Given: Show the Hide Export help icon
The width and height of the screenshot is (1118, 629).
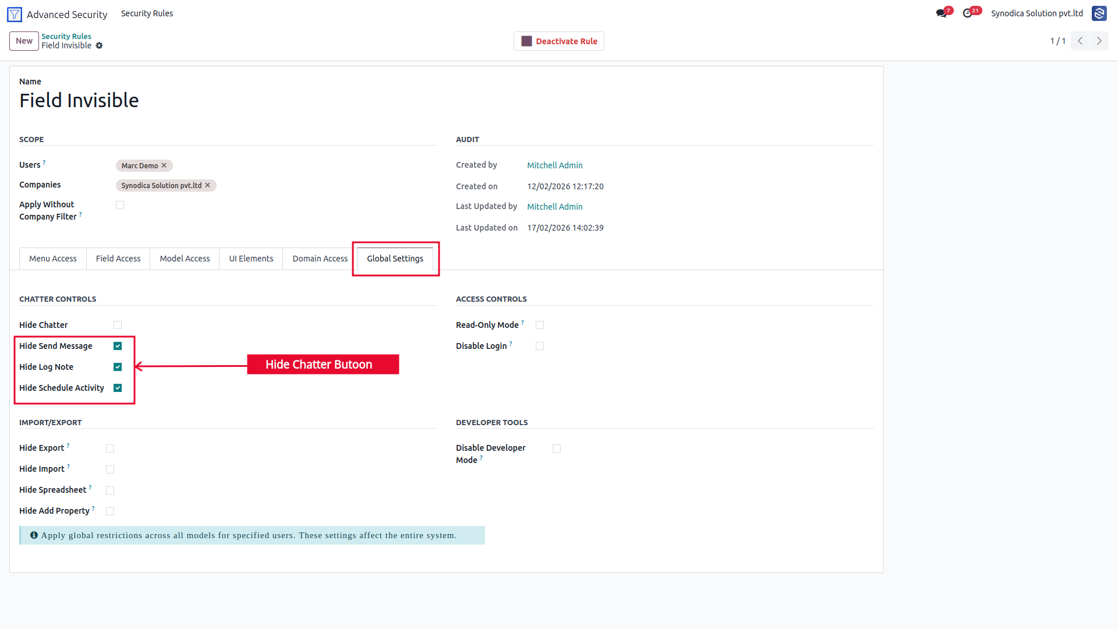Looking at the screenshot, I should 68,446.
